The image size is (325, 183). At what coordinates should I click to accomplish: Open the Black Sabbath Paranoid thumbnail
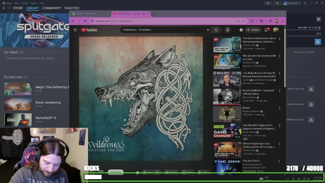(227, 97)
